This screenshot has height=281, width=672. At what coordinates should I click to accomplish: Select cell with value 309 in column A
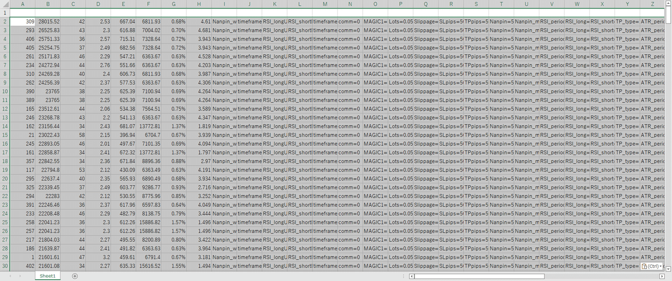coord(22,21)
